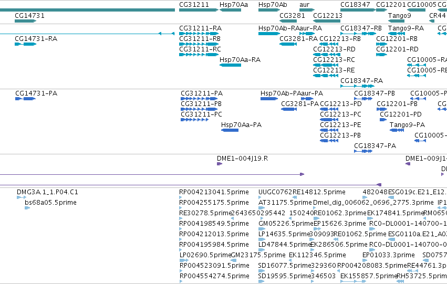This screenshot has width=447, height=284.
Task: Click protein CG18347-PA
Action: pos(363,151)
